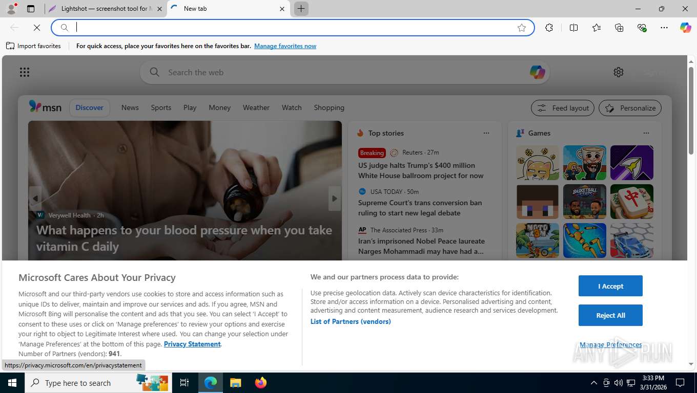Image resolution: width=697 pixels, height=393 pixels.
Task: Open the Edge profile icon
Action: point(11,9)
